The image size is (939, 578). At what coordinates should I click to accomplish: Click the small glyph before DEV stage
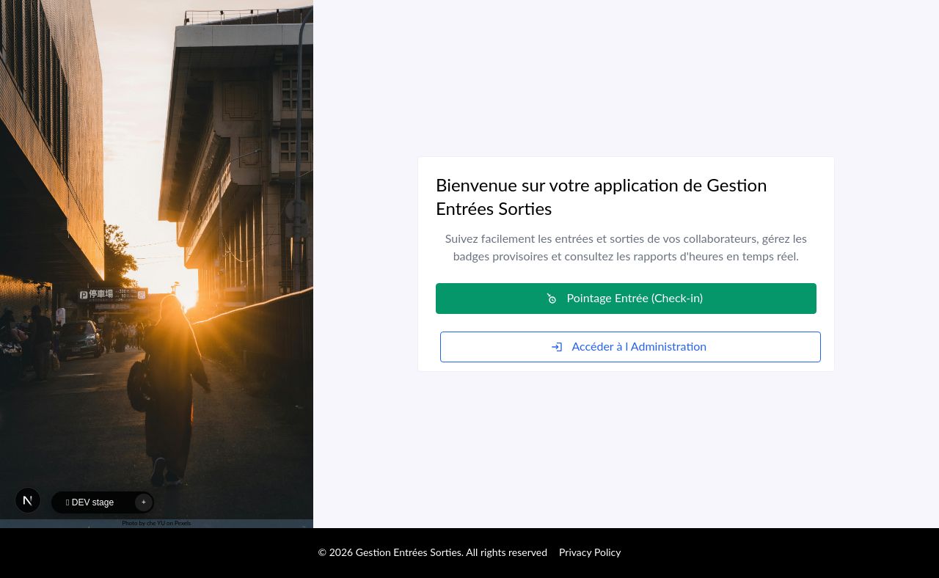click(67, 502)
